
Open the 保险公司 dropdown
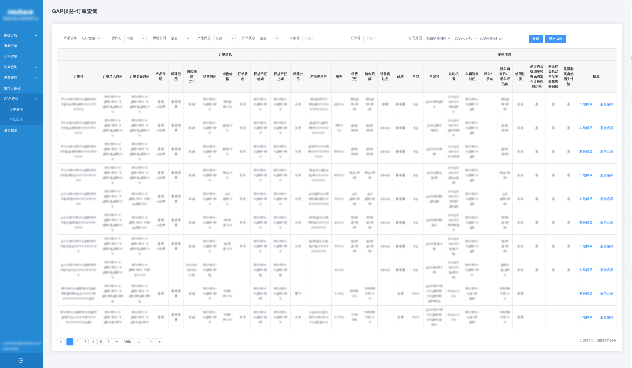coord(180,38)
